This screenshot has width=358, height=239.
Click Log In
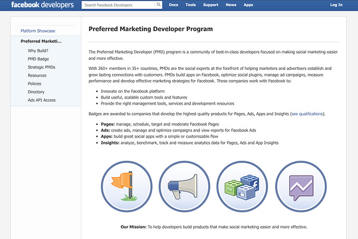point(337,5)
